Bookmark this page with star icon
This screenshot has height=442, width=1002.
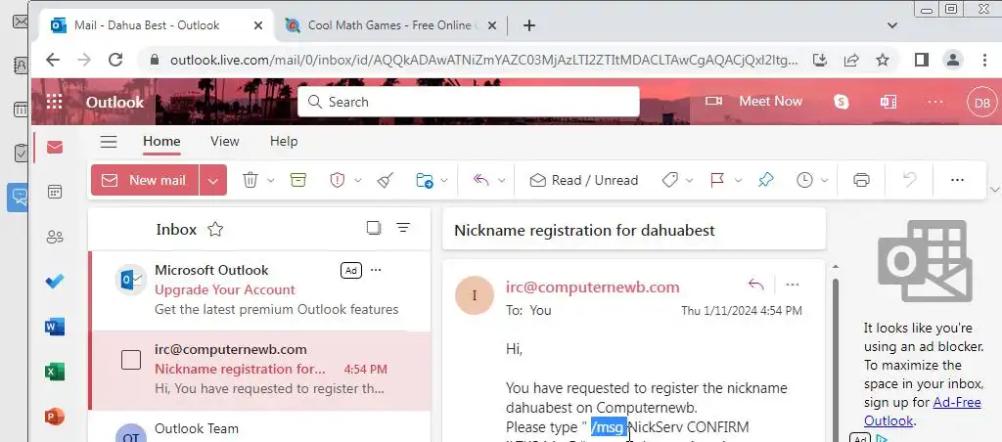click(x=883, y=60)
